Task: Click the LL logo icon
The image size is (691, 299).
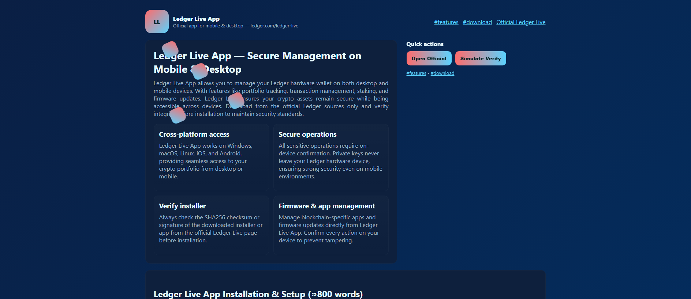Action: click(x=157, y=22)
